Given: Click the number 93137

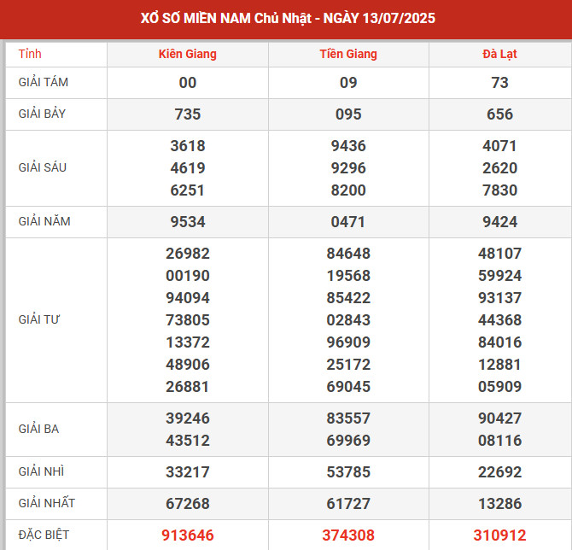Looking at the screenshot, I should pos(499,298).
